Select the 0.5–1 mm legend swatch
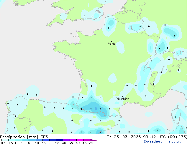This screenshot has width=187, height=144. [x=12, y=140]
